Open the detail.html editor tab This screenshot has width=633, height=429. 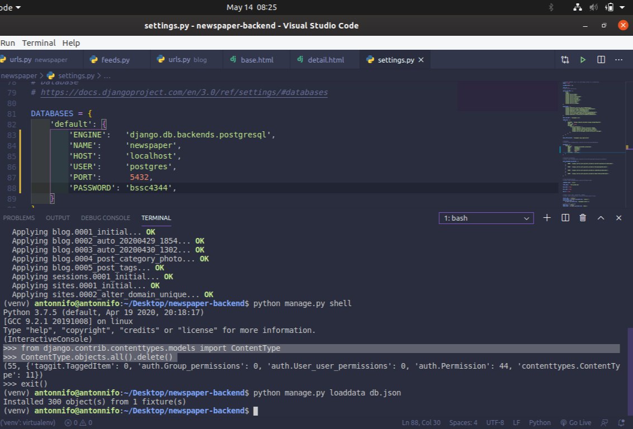click(325, 60)
